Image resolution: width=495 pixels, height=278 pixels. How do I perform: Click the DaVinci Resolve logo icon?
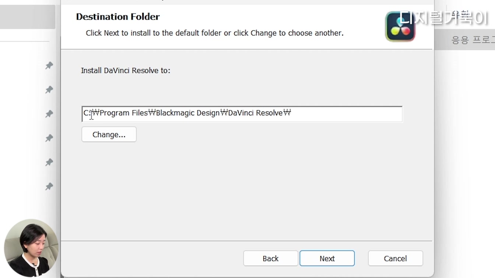click(400, 26)
